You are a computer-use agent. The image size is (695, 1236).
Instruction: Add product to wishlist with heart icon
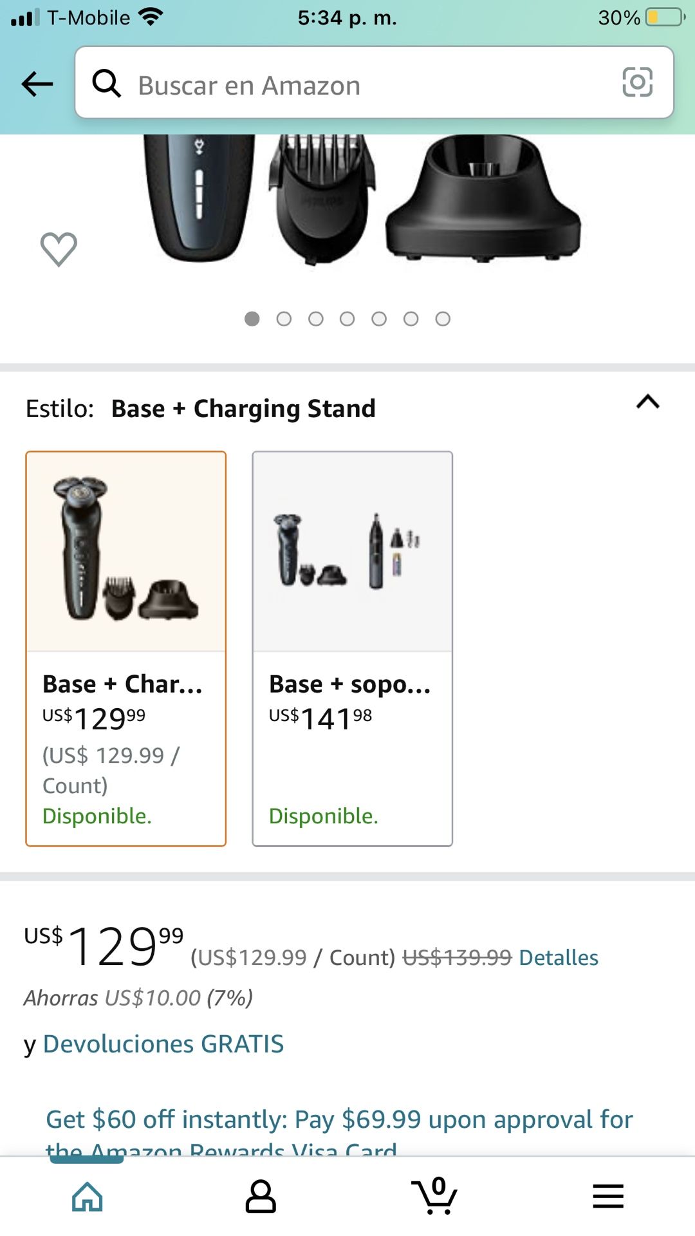tap(59, 249)
